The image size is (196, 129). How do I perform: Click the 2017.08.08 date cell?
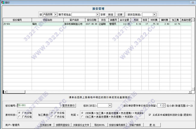tap(92, 24)
